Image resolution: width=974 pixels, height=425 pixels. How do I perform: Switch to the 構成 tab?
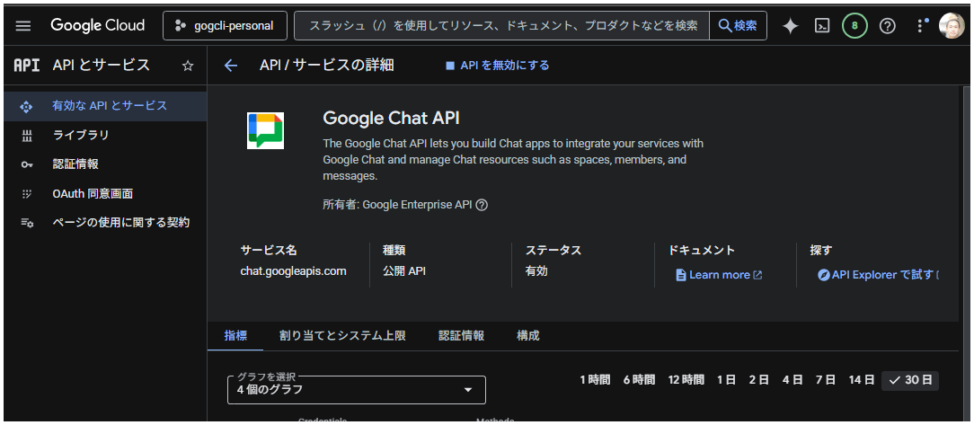(528, 336)
